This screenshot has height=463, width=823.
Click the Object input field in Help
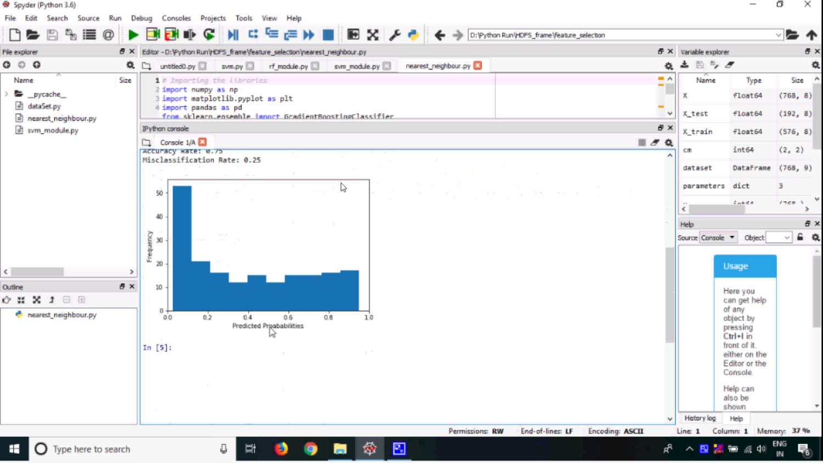click(775, 238)
